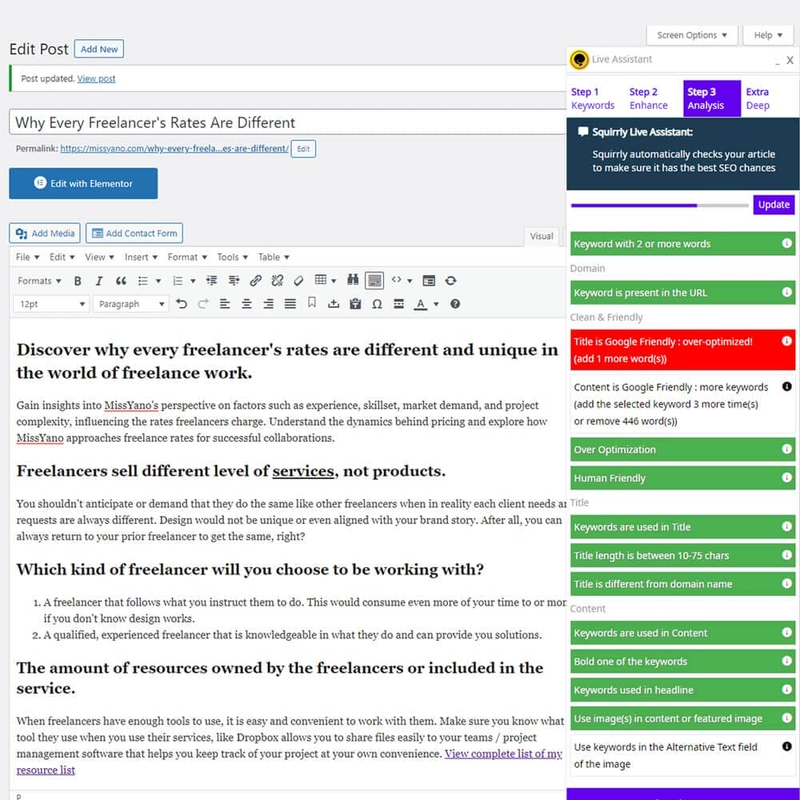Screen dimensions: 800x800
Task: Open the View post link
Action: click(x=96, y=78)
